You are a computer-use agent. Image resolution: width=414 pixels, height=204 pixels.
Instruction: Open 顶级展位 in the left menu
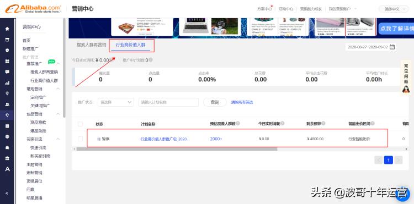coord(34,181)
